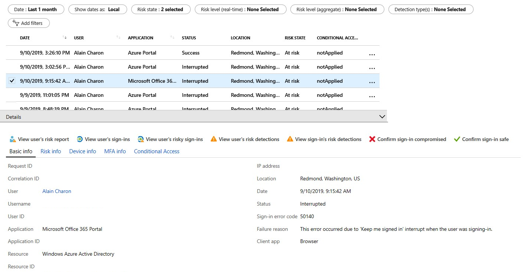Click the user risk report icon

(x=13, y=139)
